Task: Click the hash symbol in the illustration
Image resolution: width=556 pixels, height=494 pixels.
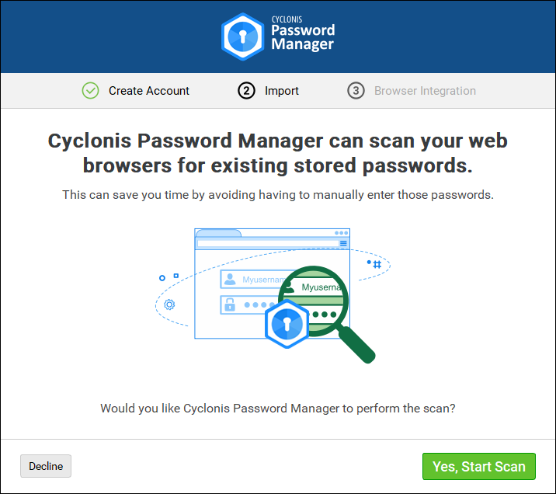Action: (x=377, y=264)
